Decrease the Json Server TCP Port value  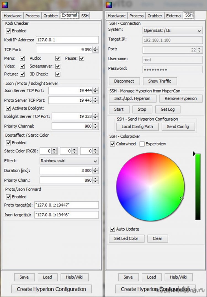tap(95, 92)
